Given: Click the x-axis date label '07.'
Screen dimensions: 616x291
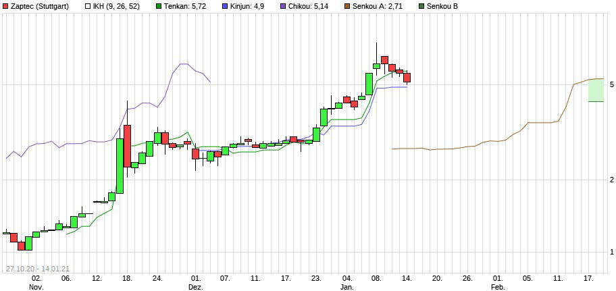Looking at the screenshot, I should (225, 278).
